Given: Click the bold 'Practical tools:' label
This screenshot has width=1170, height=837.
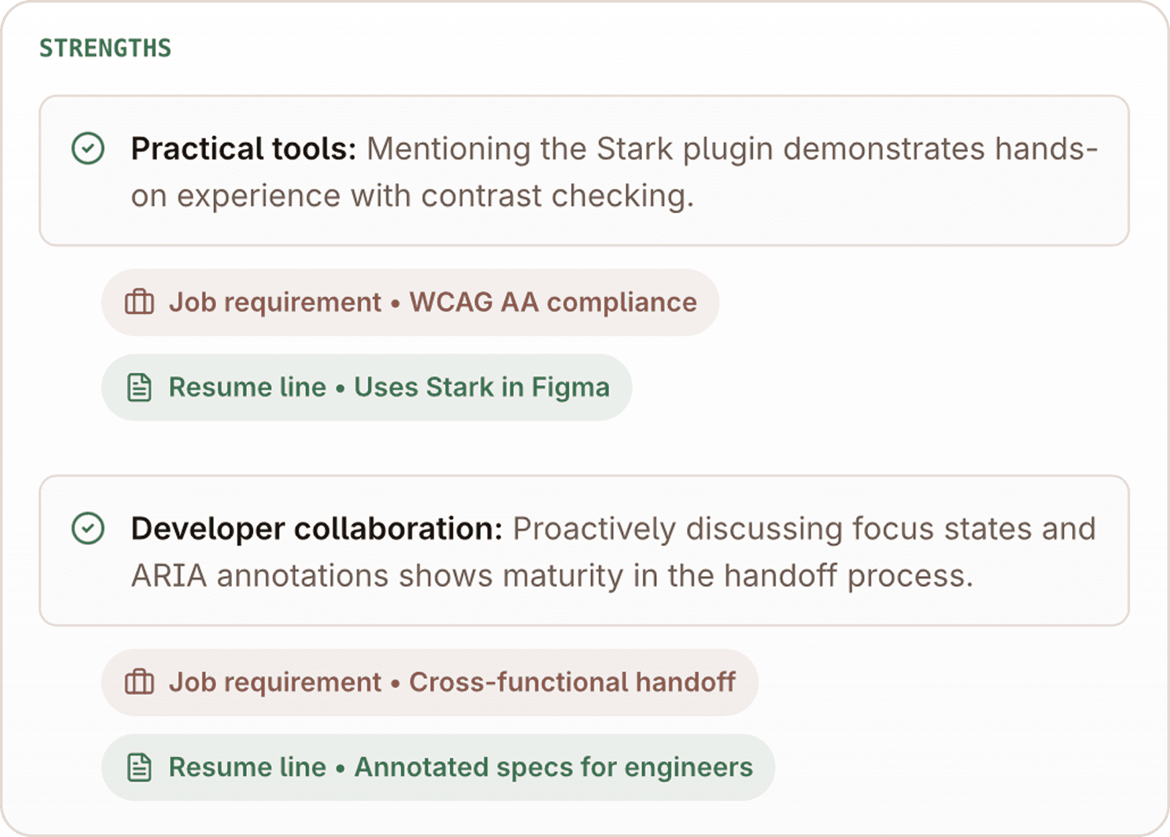Looking at the screenshot, I should (x=243, y=148).
